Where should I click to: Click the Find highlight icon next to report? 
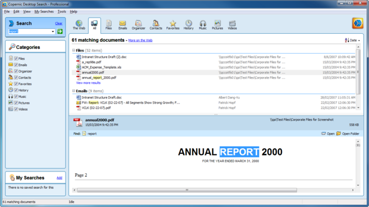click(84, 133)
